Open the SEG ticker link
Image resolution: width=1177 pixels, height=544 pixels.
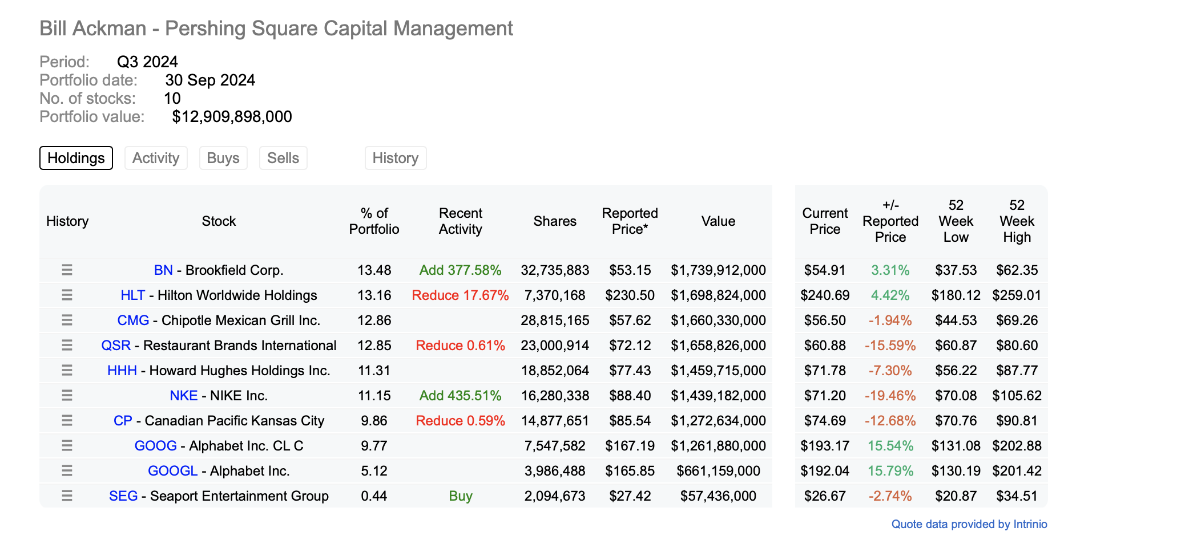coord(123,496)
